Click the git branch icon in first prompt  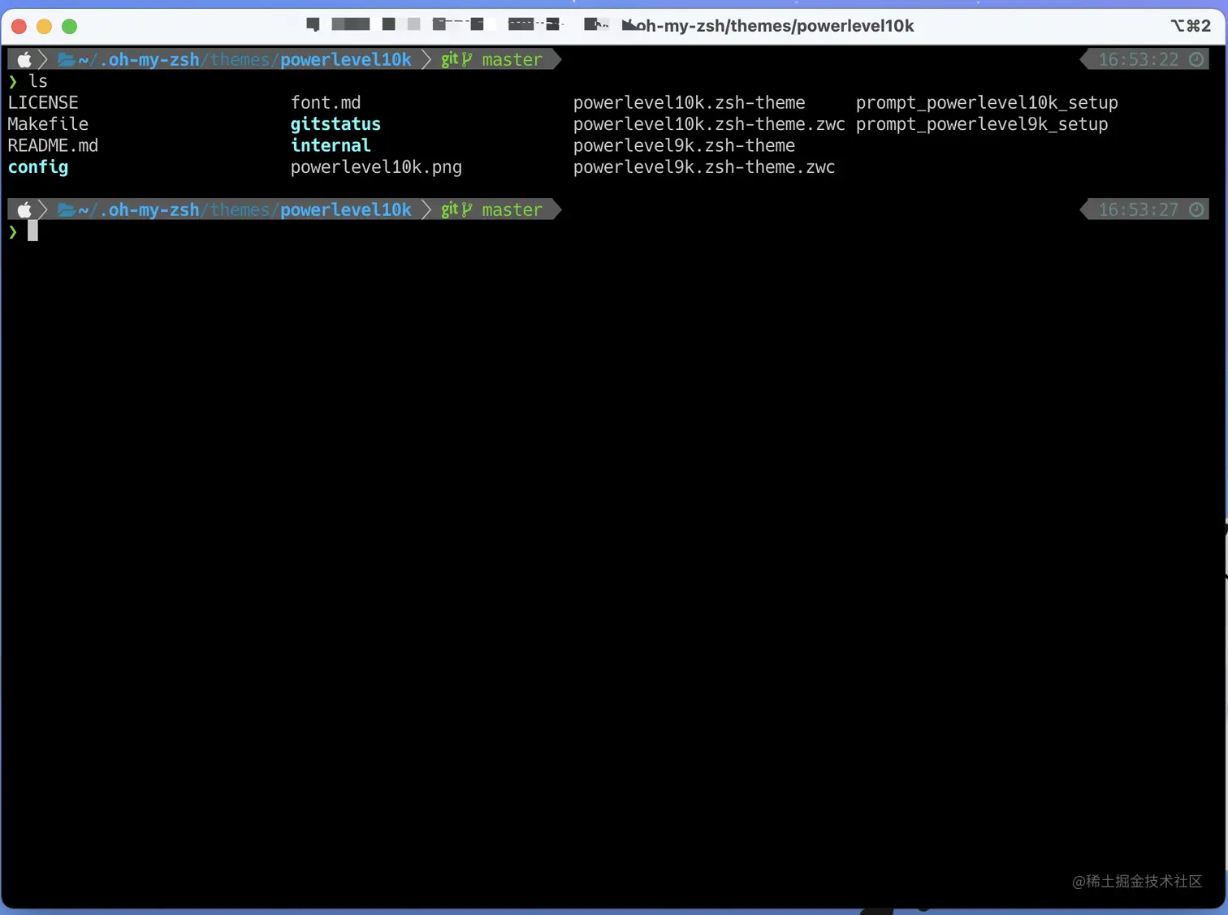coord(467,59)
